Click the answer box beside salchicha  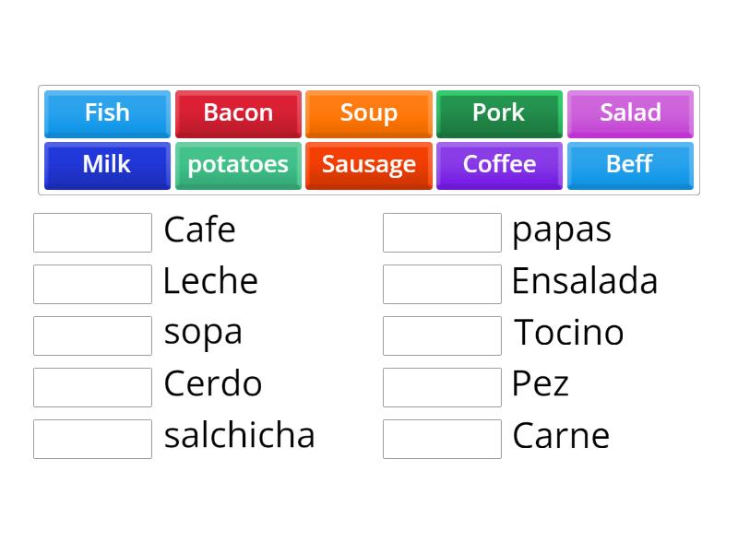pyautogui.click(x=92, y=439)
